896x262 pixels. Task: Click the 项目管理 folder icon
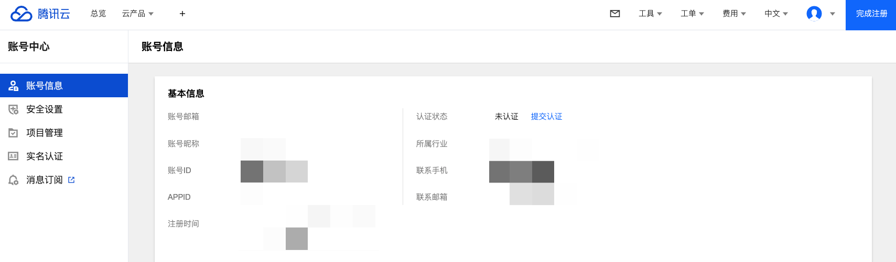pos(14,133)
